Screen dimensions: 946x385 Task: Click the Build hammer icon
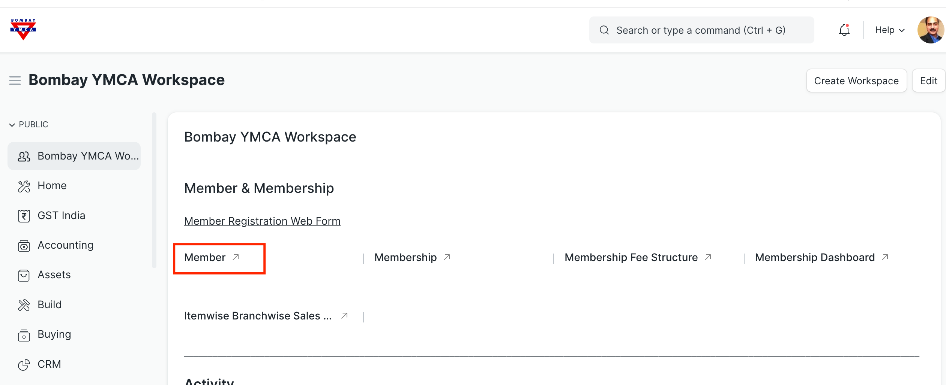24,305
